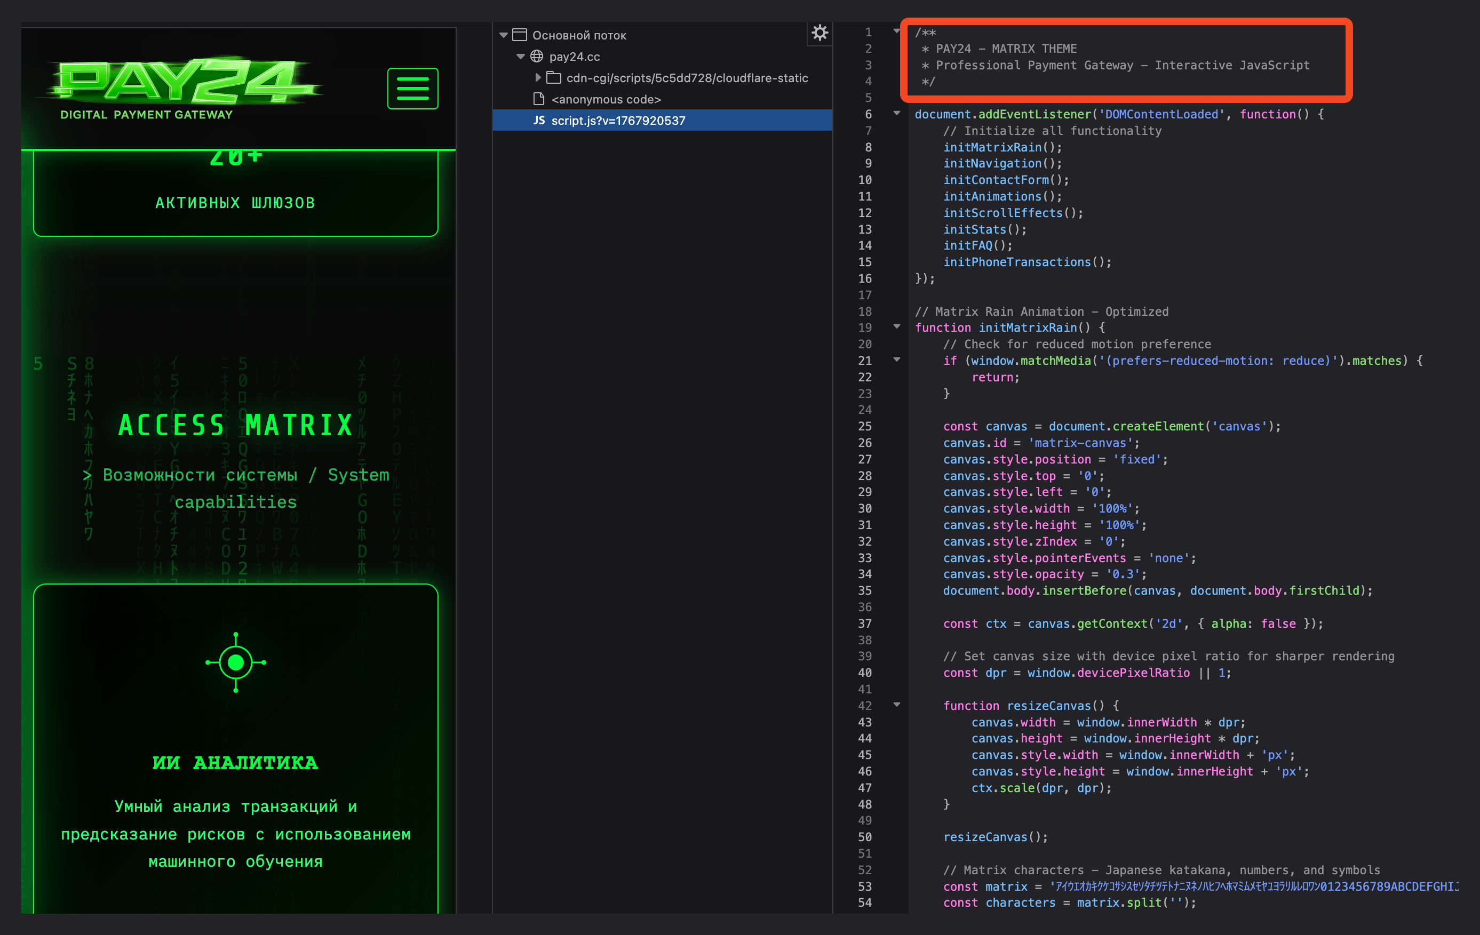This screenshot has width=1480, height=935.
Task: Click the target crosshair analytics icon
Action: [235, 662]
